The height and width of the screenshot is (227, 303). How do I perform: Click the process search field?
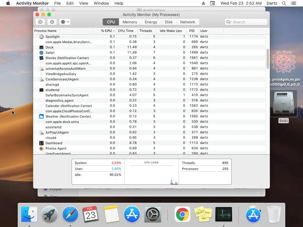click(x=246, y=22)
